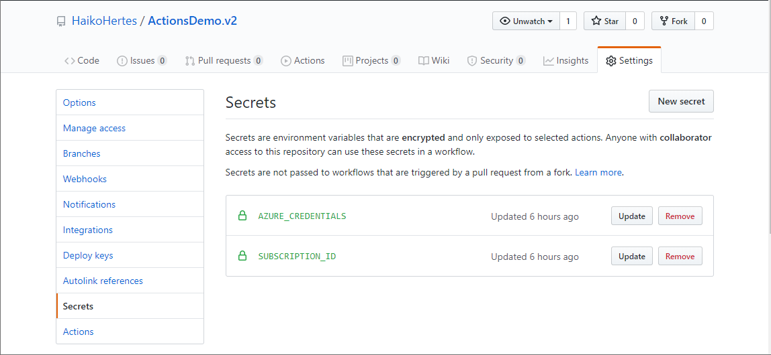771x355 pixels.
Task: View the Projects tab
Action: click(371, 60)
